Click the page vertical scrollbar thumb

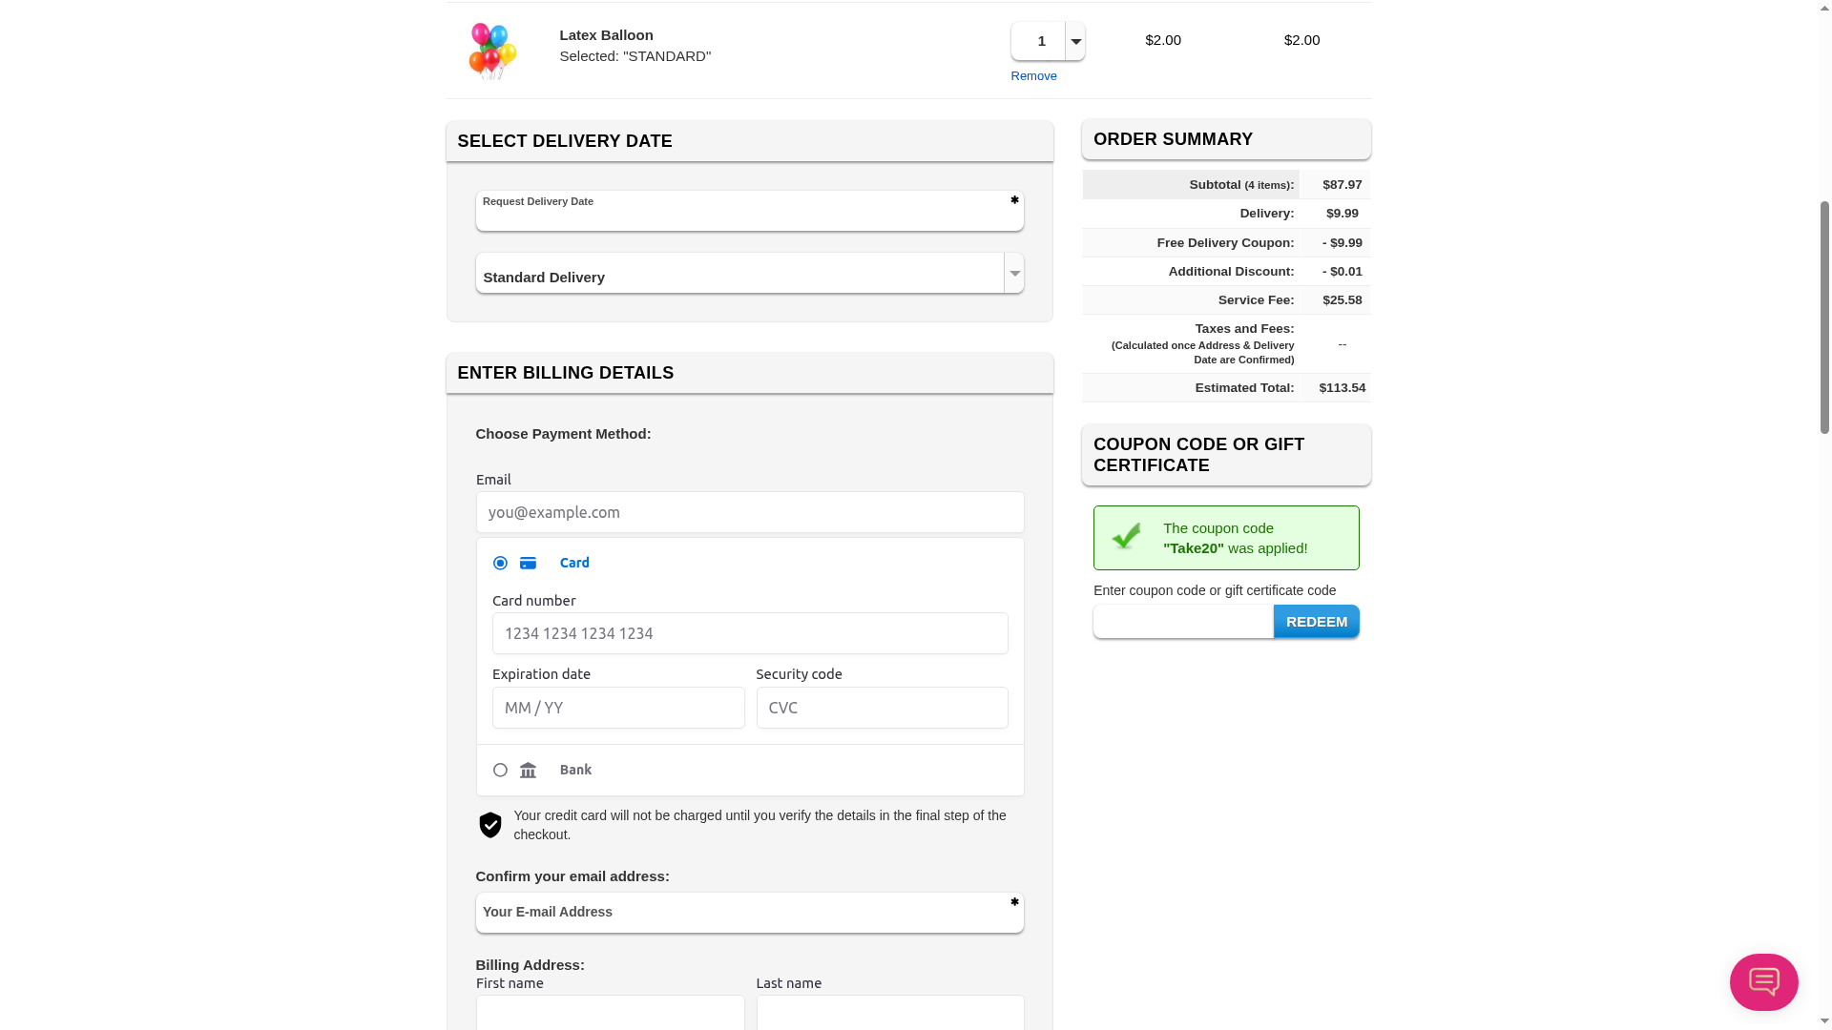click(x=1824, y=315)
